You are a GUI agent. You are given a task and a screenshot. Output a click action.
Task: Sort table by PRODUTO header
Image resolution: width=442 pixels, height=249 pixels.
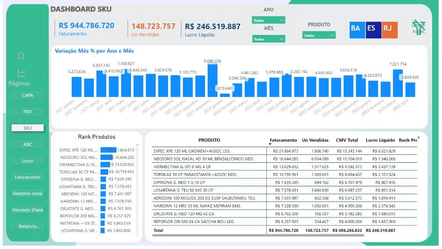point(209,140)
